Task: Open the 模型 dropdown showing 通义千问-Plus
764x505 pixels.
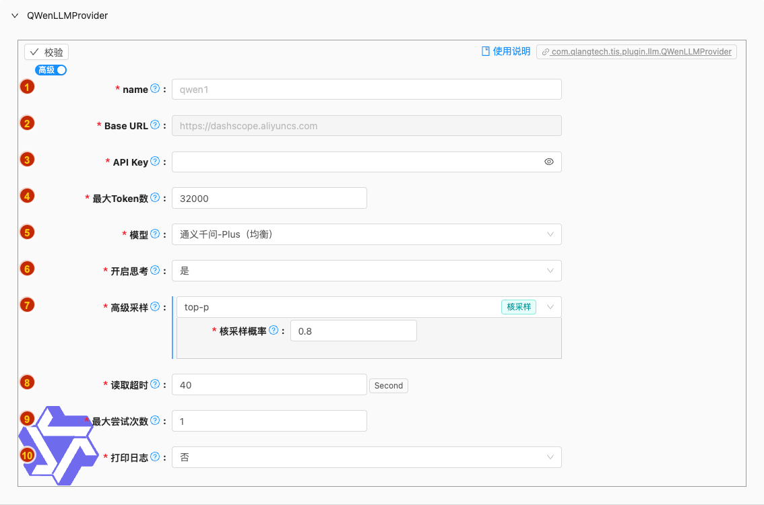Action: (x=367, y=234)
